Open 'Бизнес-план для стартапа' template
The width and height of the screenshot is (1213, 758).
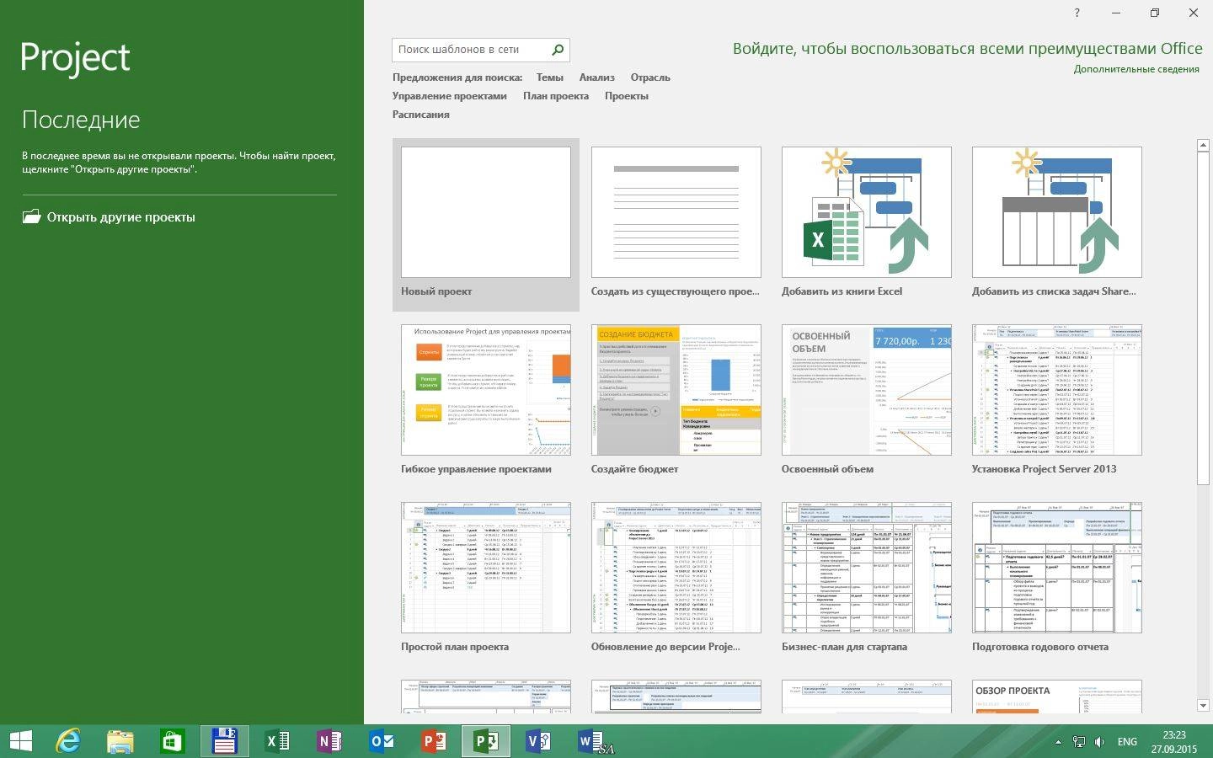coord(866,579)
